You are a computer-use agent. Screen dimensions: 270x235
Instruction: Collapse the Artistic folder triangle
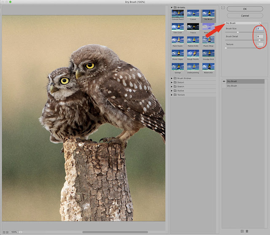pyautogui.click(x=172, y=8)
